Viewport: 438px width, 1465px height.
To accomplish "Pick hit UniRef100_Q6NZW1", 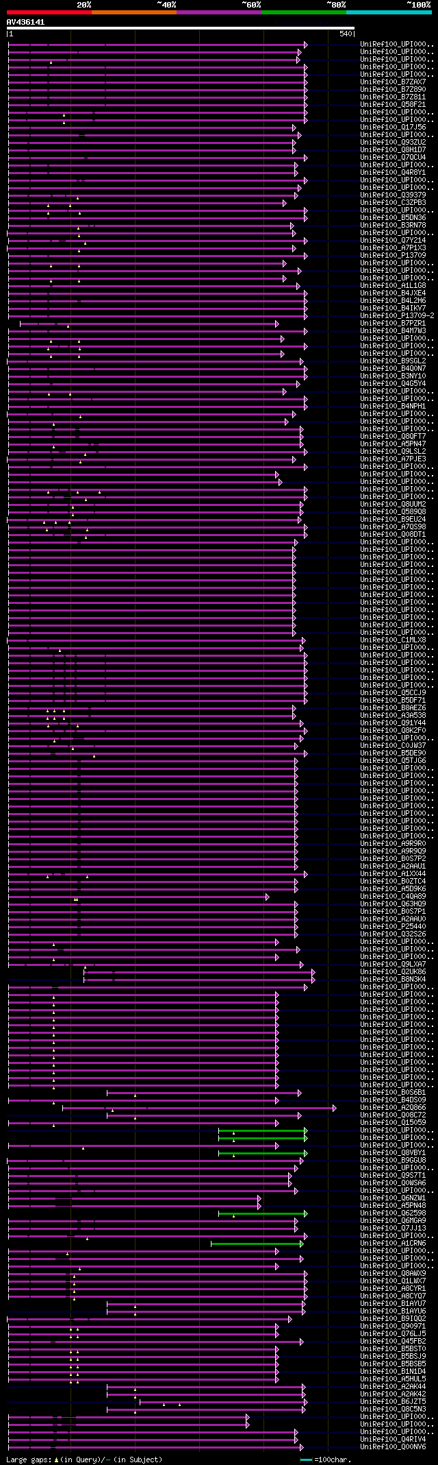I will click(x=393, y=1198).
